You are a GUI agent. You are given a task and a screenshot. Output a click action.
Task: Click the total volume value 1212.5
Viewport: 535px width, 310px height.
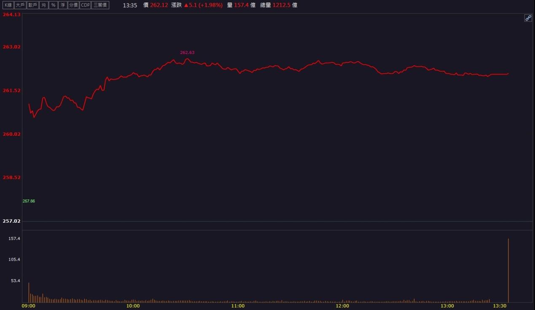click(282, 5)
